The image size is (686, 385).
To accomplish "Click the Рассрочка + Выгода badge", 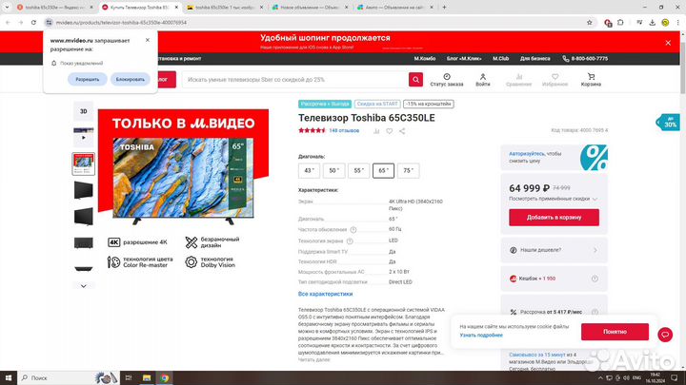I will pos(325,104).
